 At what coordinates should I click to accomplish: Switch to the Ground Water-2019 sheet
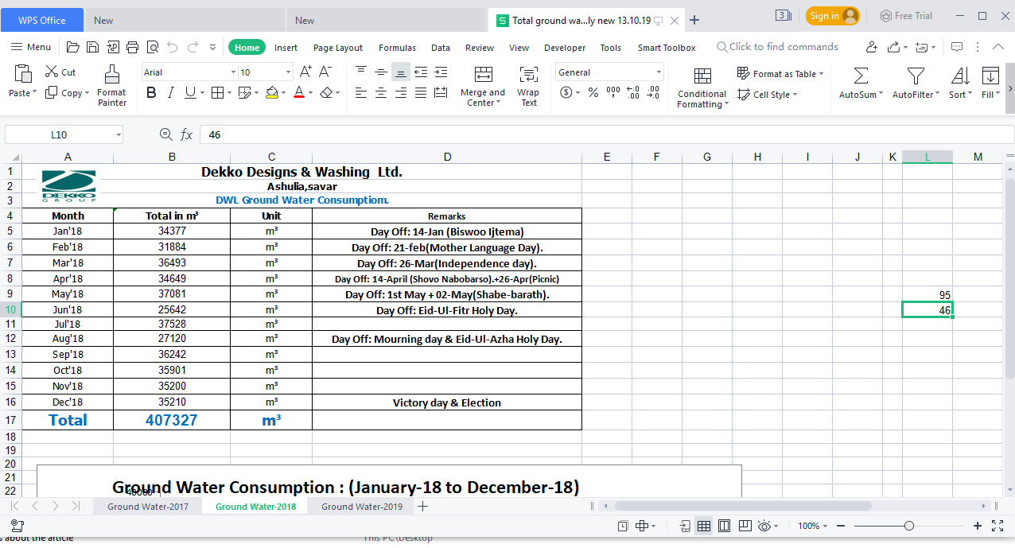(x=362, y=507)
